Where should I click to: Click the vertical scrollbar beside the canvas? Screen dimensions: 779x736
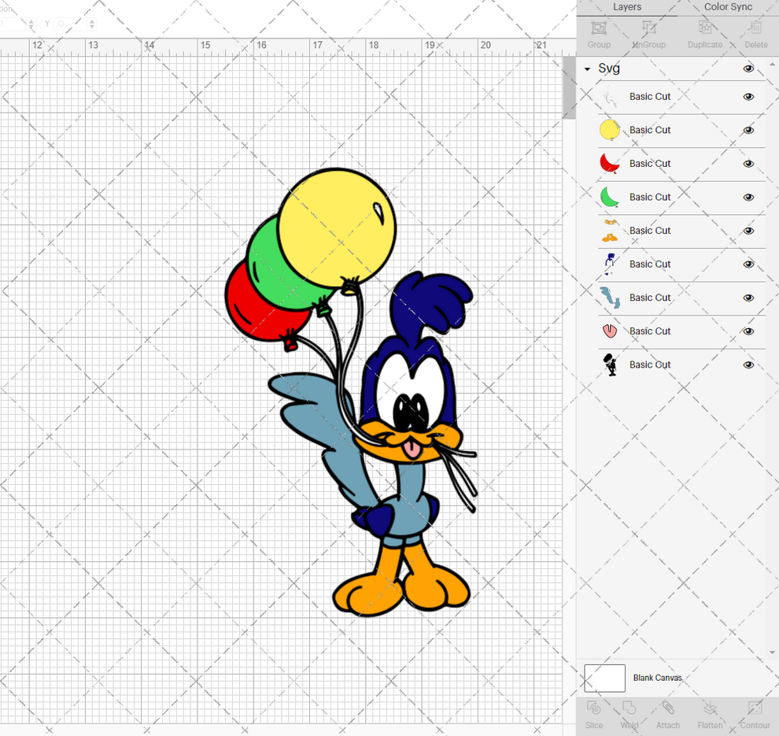tap(569, 88)
